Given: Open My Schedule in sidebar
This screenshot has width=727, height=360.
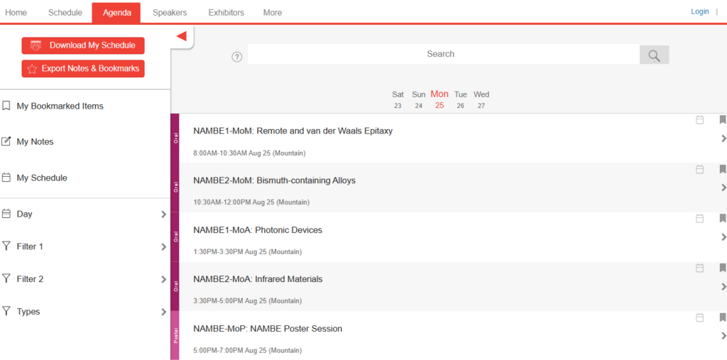Looking at the screenshot, I should (41, 178).
